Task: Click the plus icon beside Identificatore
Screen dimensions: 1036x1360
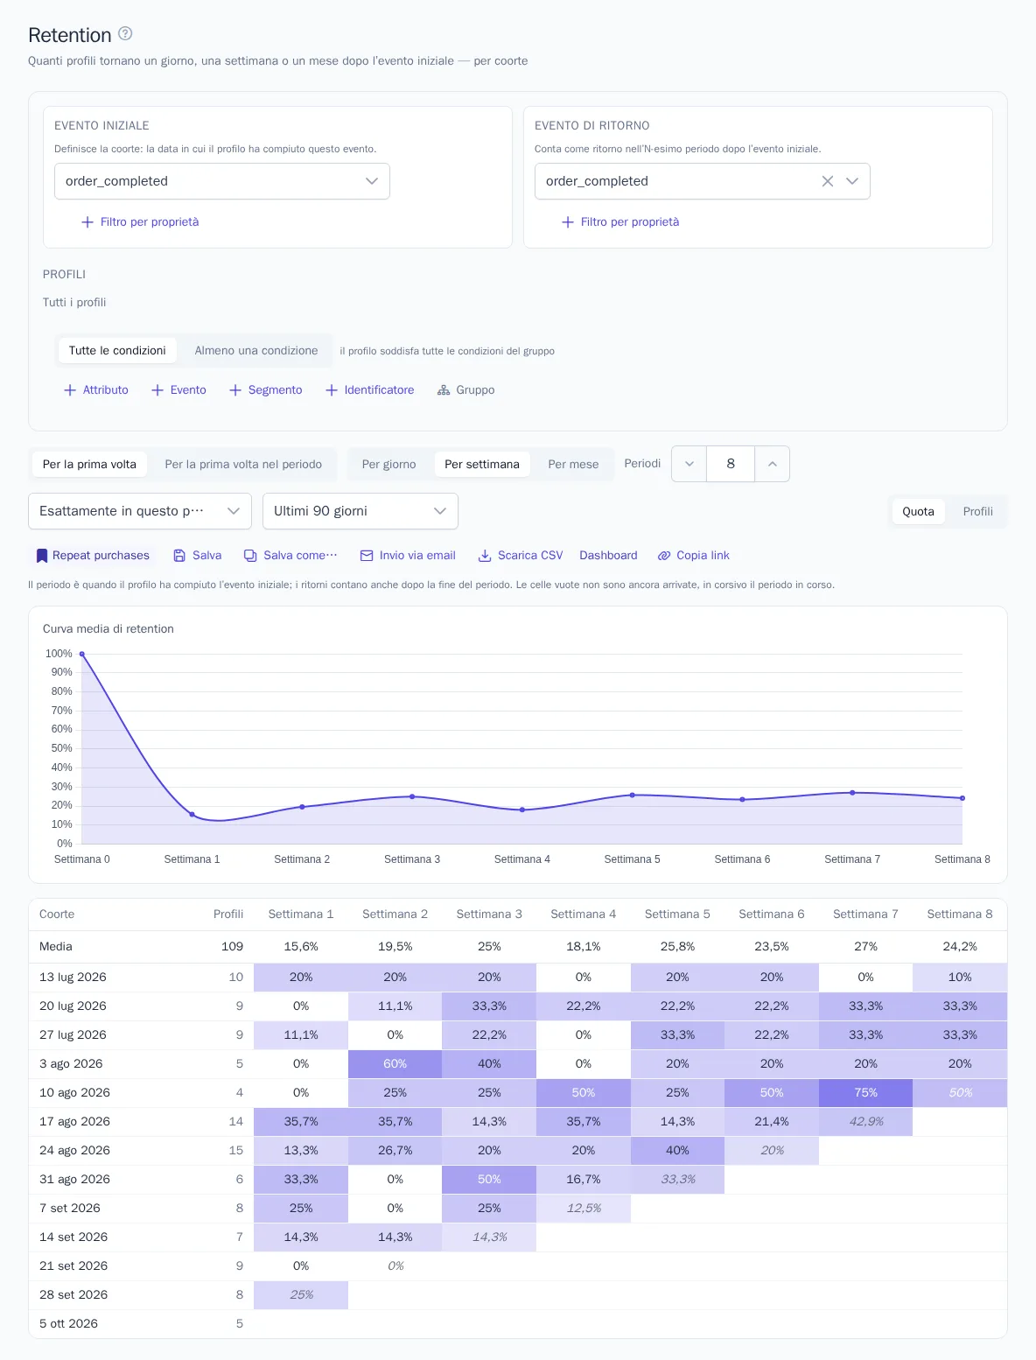Action: point(332,390)
